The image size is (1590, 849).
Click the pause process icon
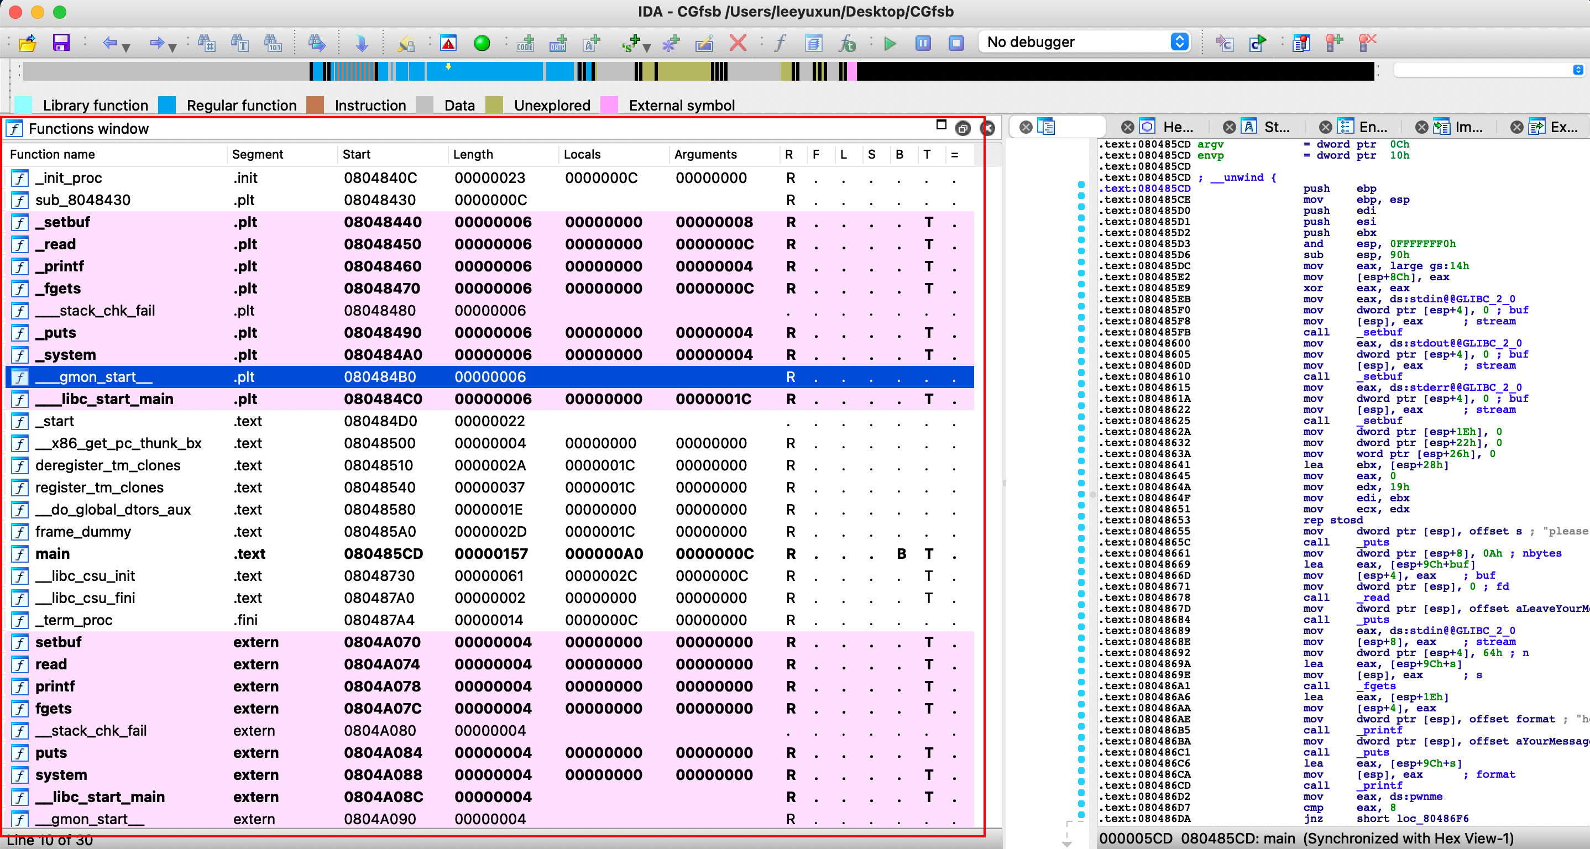(923, 43)
